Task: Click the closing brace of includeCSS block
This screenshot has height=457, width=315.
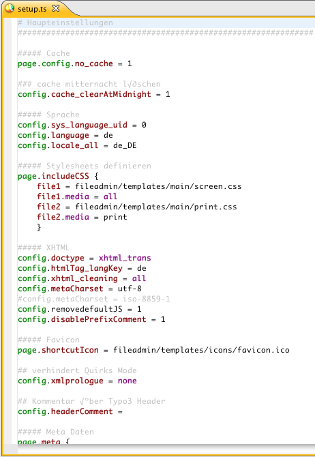Action: (39, 227)
